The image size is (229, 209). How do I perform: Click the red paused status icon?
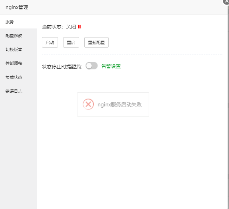click(79, 27)
